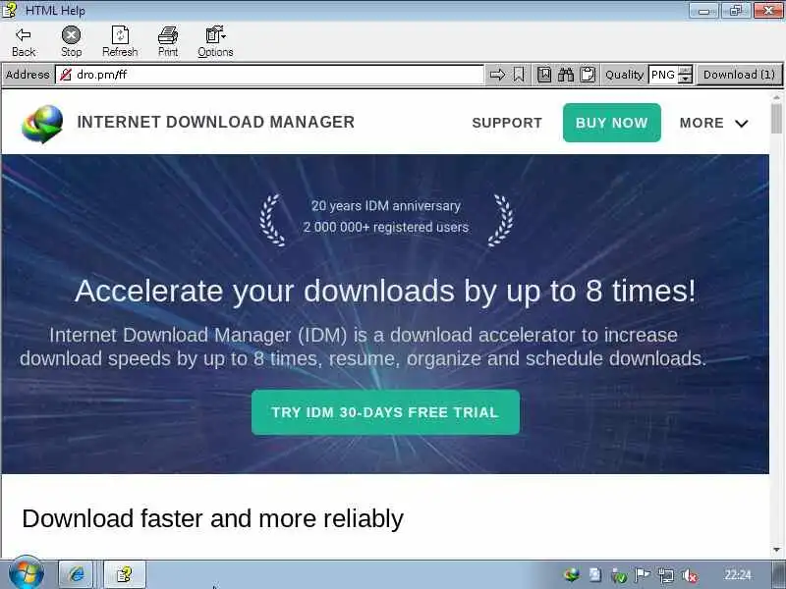Click the Back arrow toolbar icon
The width and height of the screenshot is (786, 589).
24,34
